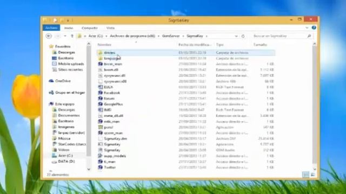Select the boom.dll file name
The width and height of the screenshot is (346, 194).
click(x=111, y=70)
